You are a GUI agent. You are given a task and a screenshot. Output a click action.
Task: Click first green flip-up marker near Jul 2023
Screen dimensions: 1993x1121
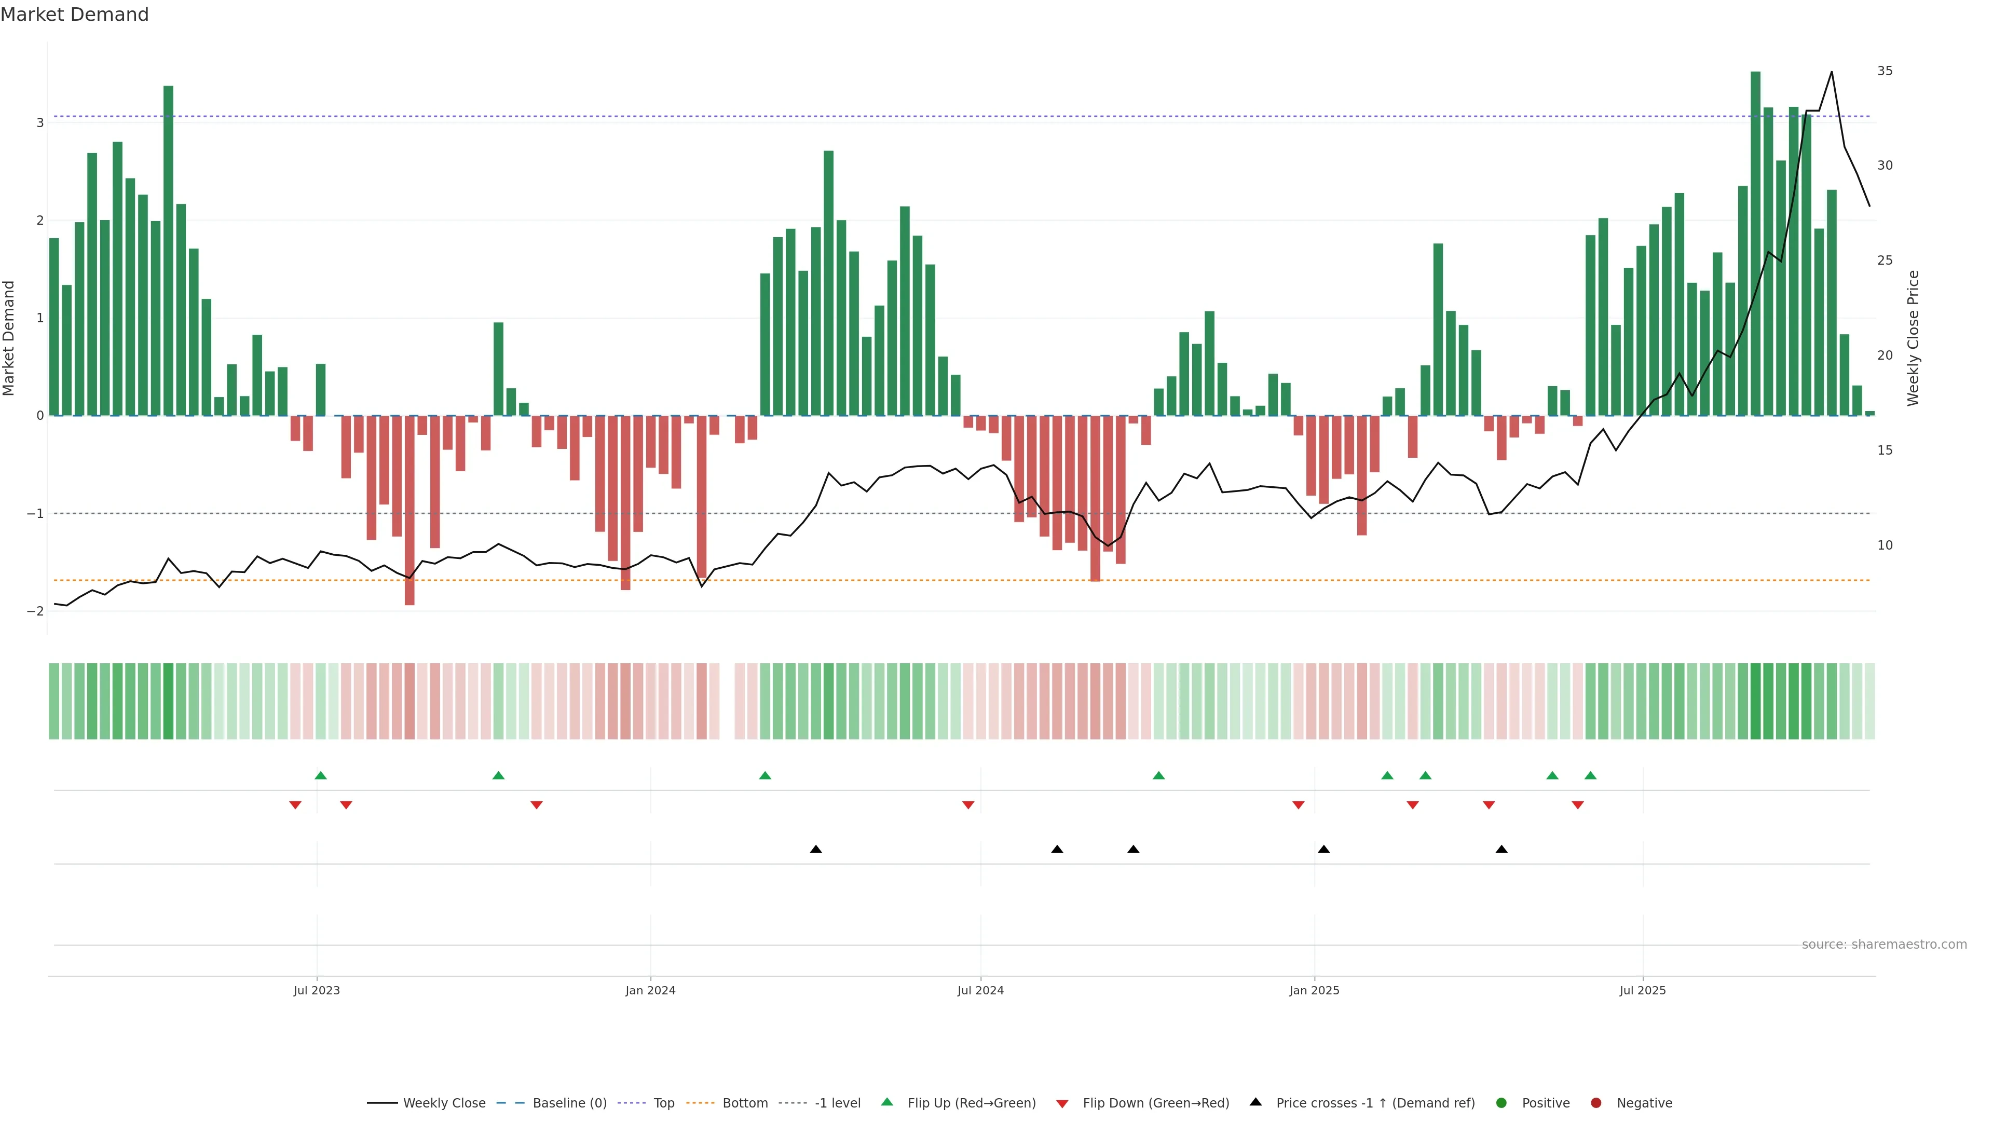coord(321,775)
